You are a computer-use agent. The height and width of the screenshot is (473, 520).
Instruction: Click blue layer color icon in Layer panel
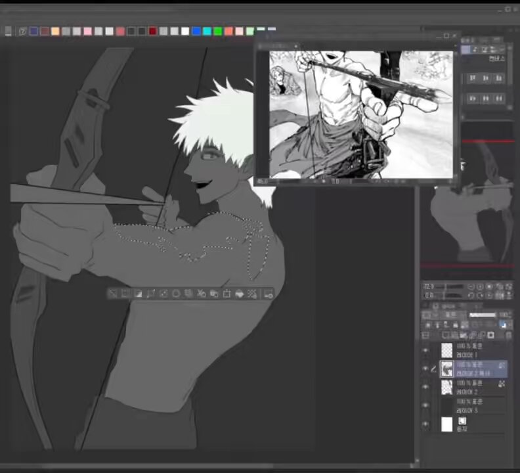pos(504,325)
